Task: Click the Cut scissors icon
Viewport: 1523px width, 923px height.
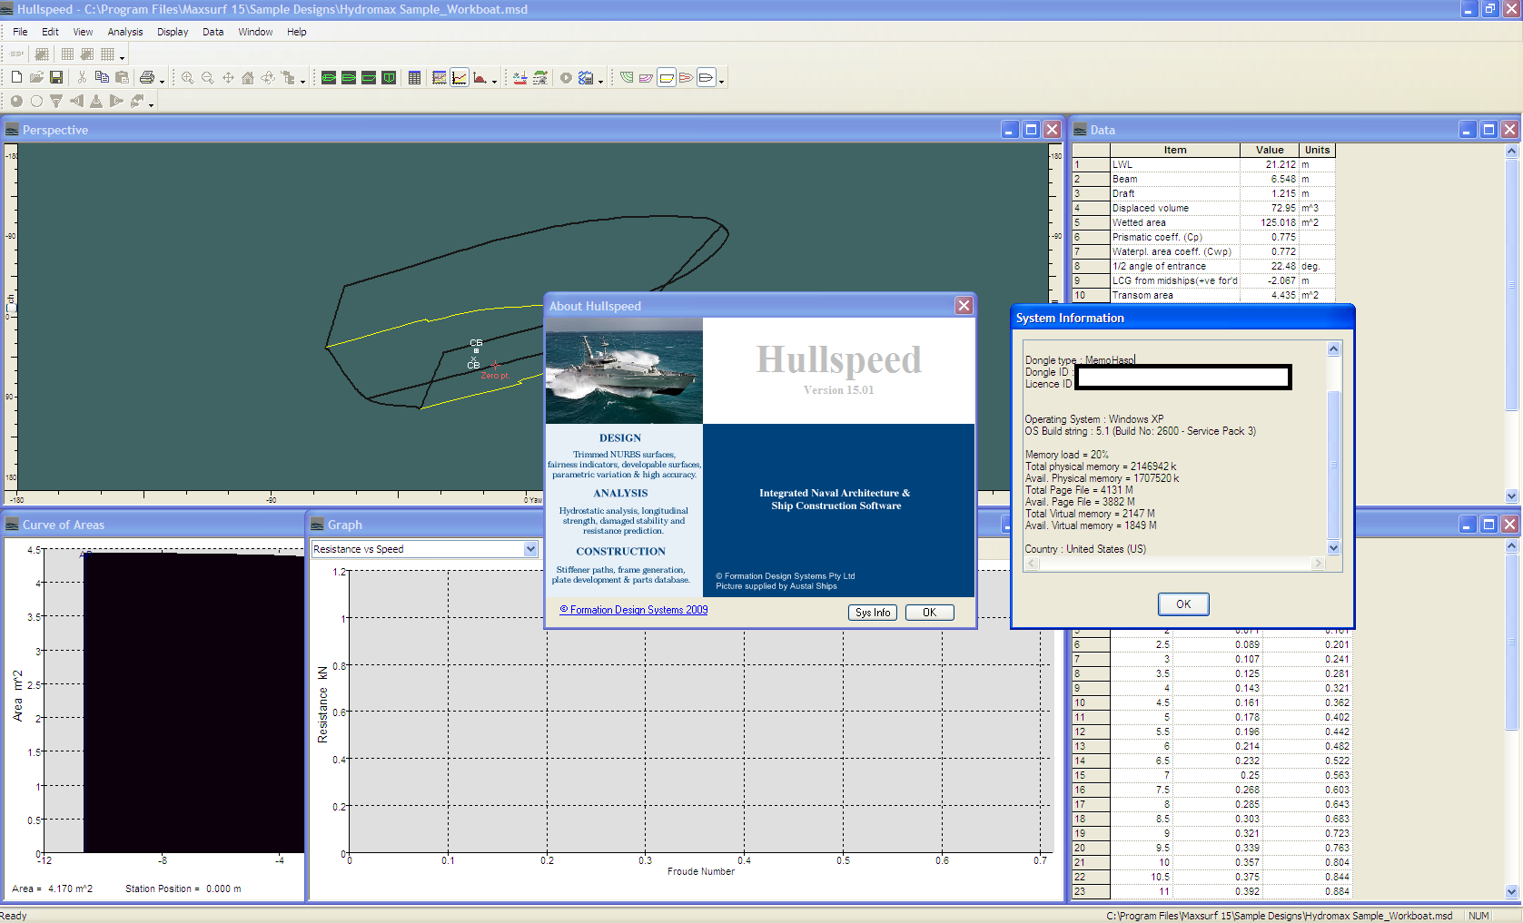Action: tap(82, 78)
